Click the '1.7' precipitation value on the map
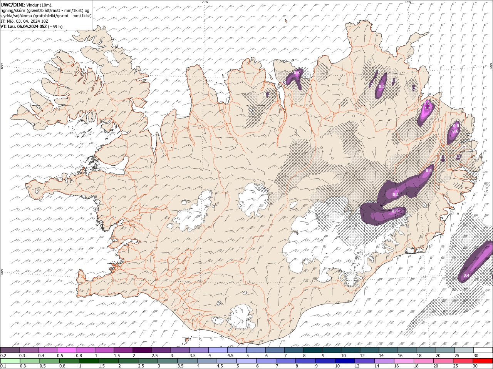 pos(427,109)
